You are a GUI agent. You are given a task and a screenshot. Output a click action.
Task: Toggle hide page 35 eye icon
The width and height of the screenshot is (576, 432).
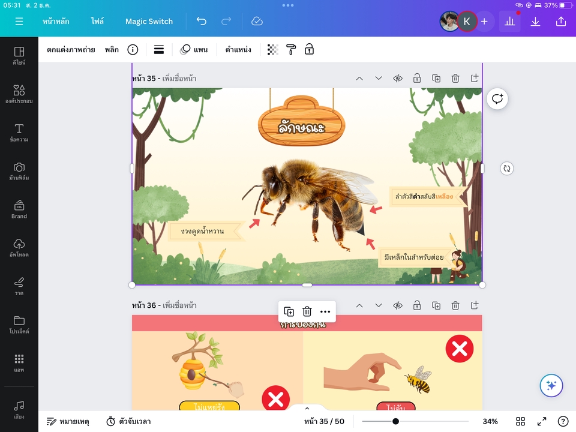397,79
